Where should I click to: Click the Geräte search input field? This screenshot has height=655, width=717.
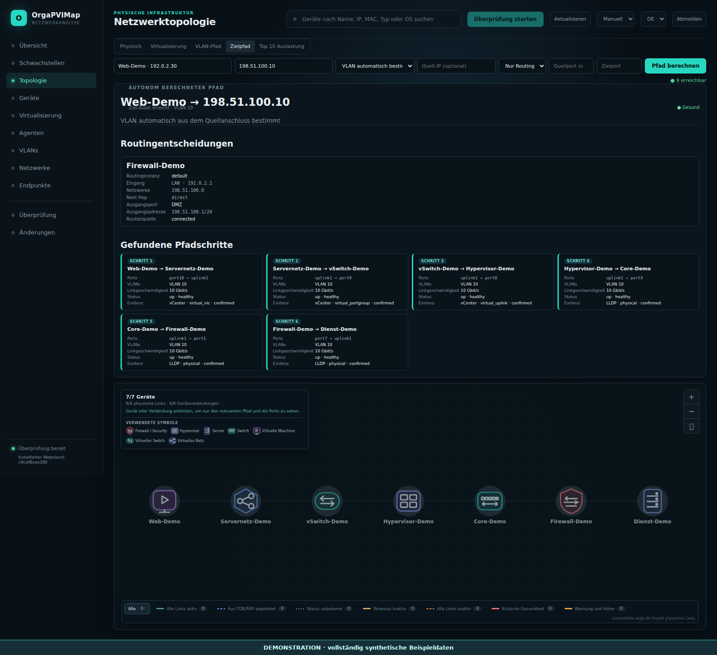tap(374, 19)
